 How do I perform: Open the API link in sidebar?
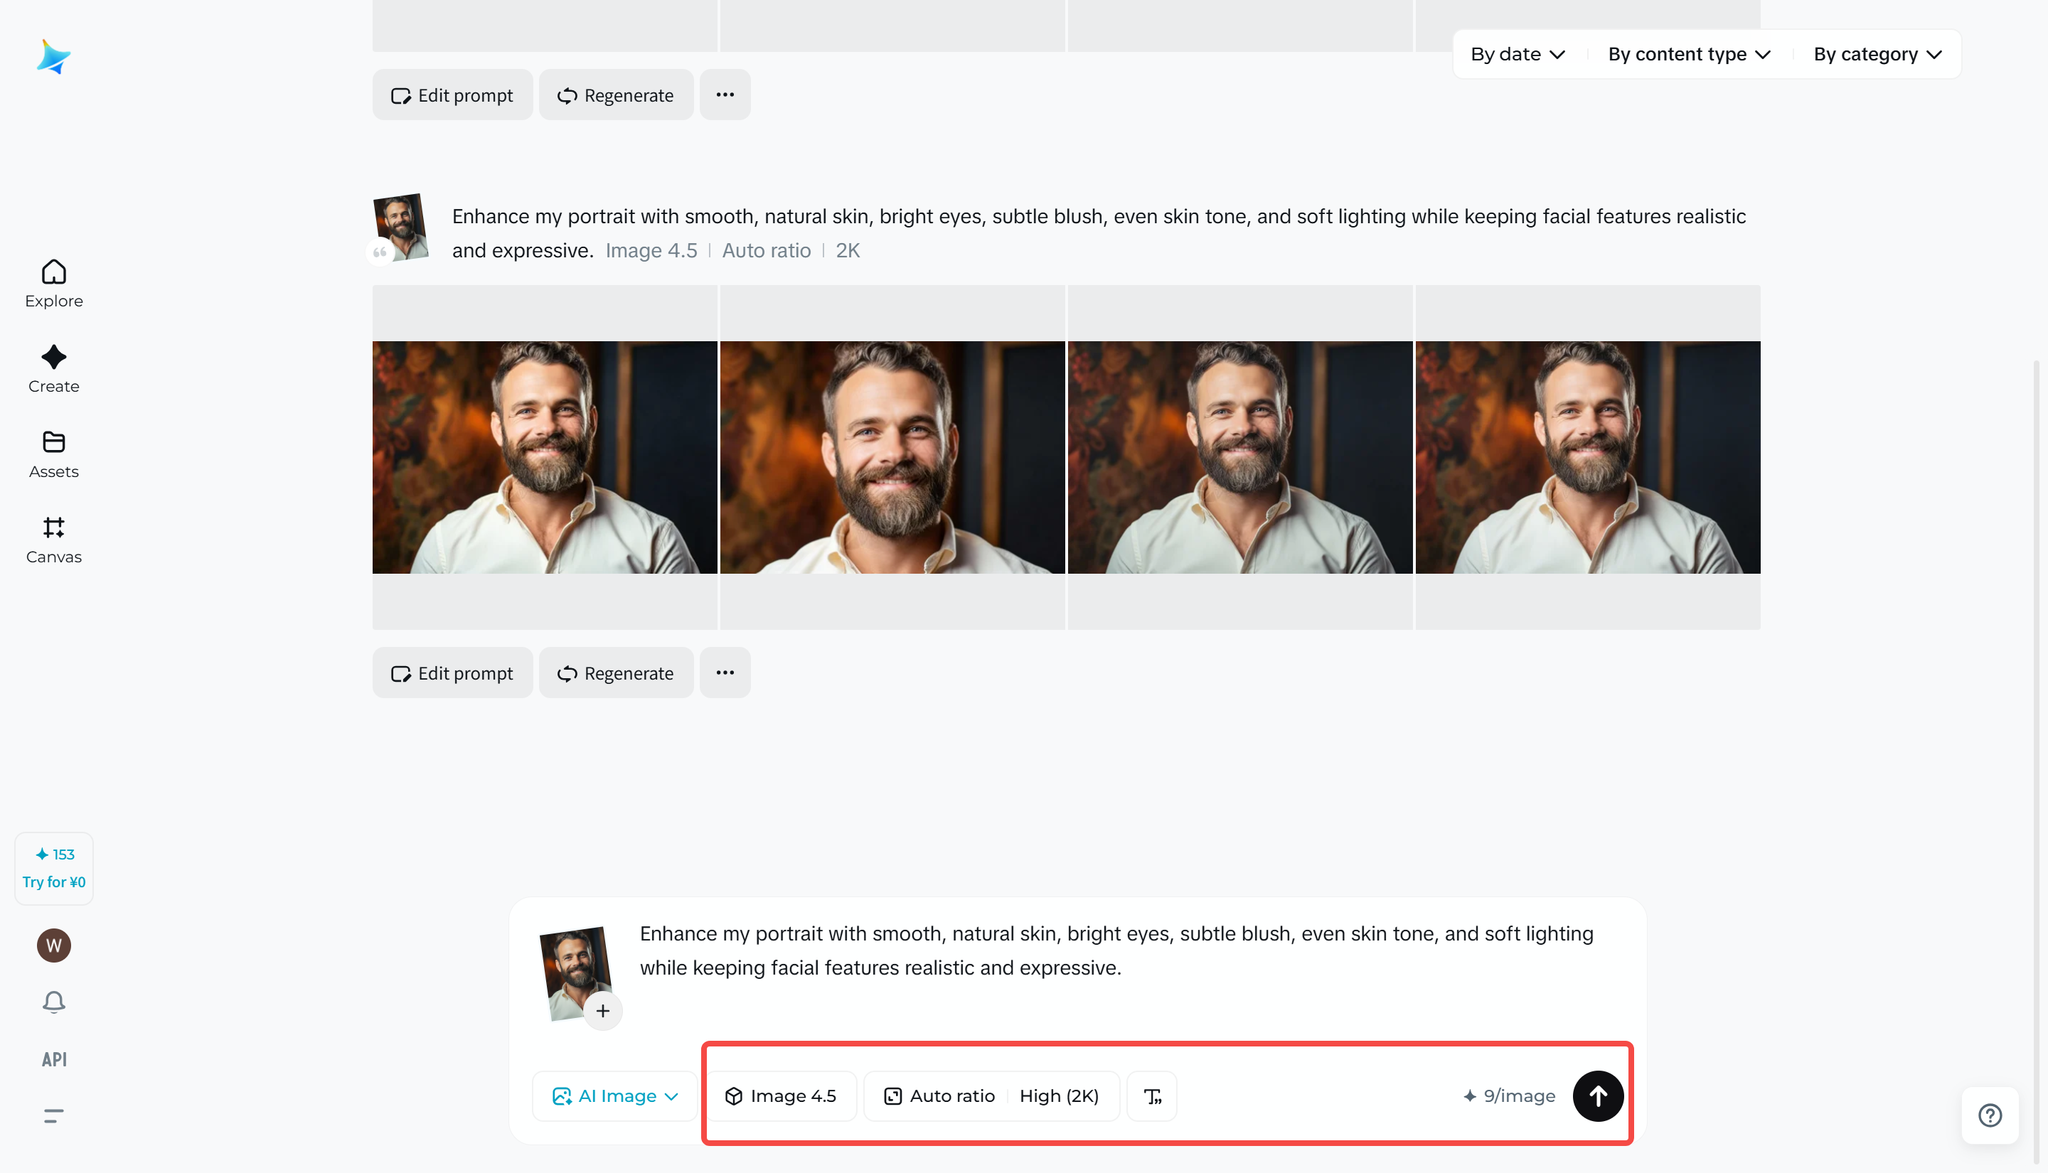pos(53,1059)
